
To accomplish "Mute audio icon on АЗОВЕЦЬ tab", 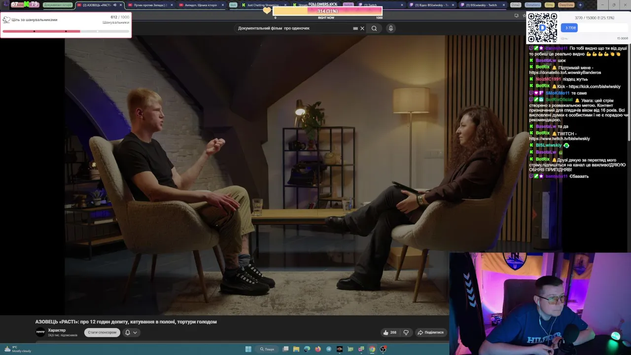I will point(115,5).
